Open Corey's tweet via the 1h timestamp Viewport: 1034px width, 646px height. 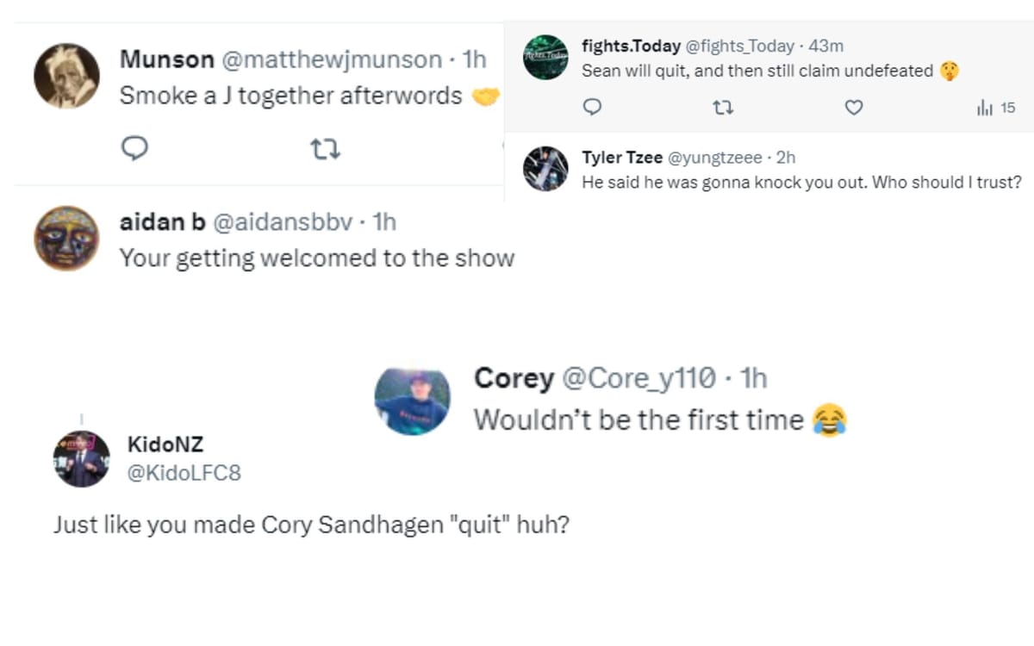[x=754, y=377]
